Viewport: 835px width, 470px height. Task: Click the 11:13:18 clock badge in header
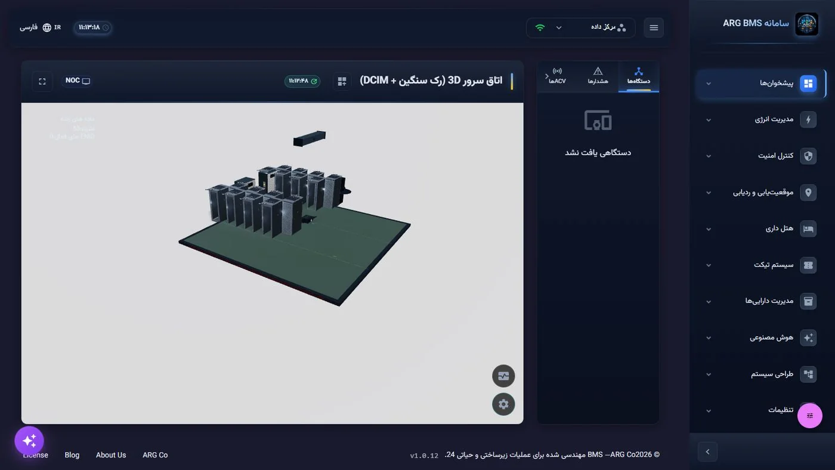pos(93,27)
